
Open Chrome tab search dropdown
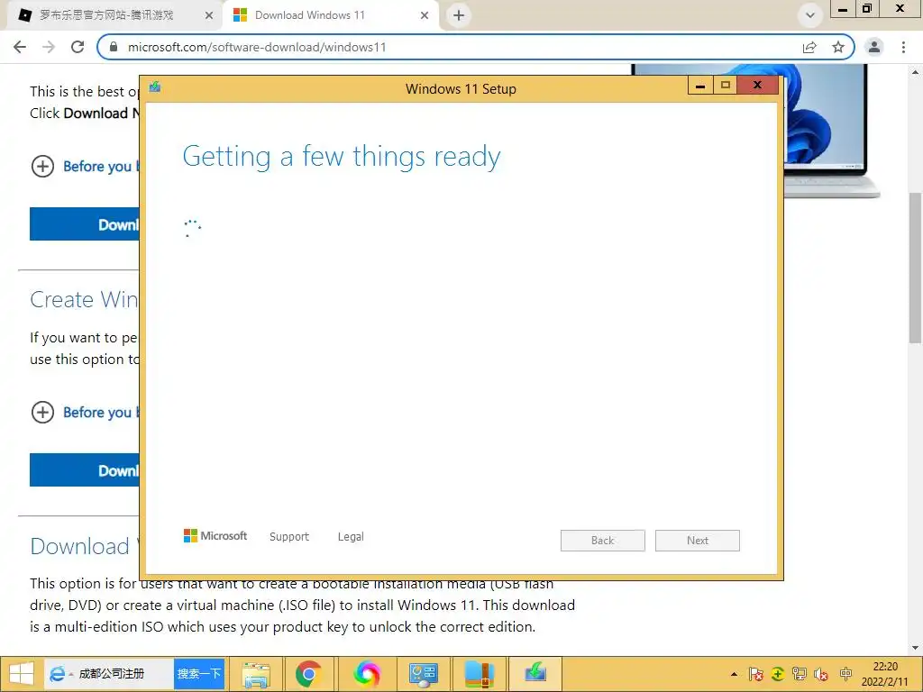tap(810, 15)
